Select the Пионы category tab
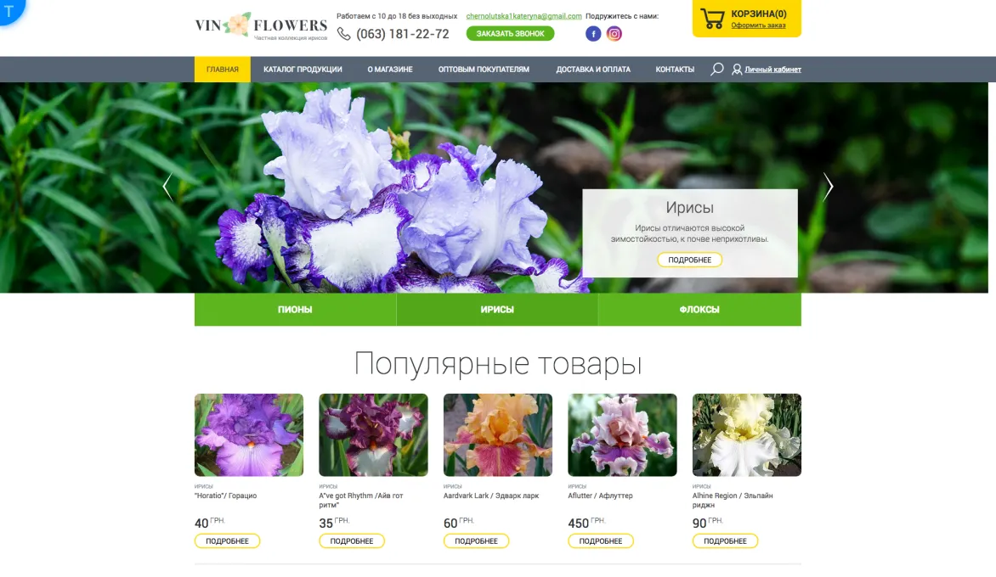This screenshot has width=996, height=577. pyautogui.click(x=295, y=310)
